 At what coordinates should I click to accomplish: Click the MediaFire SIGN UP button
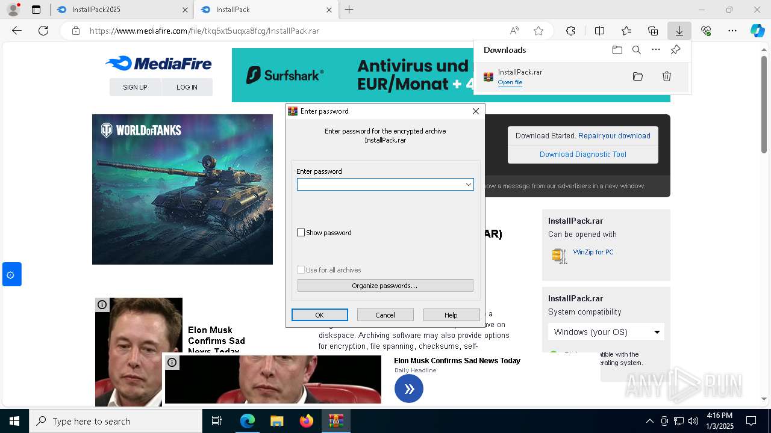(135, 87)
